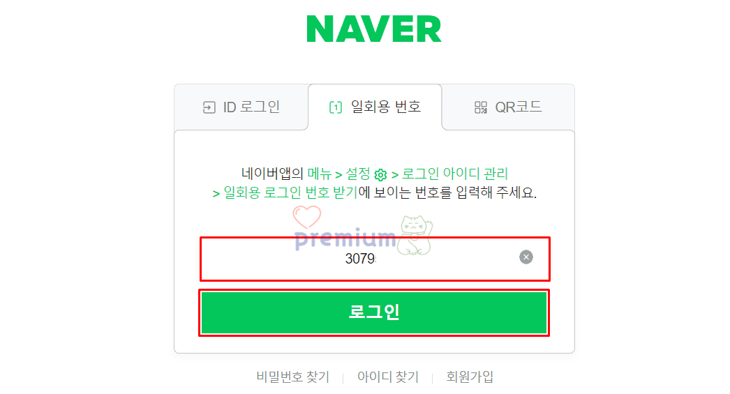Switch to the ID 로그인 tab label
Viewport: 730px width, 394px height.
pyautogui.click(x=251, y=107)
